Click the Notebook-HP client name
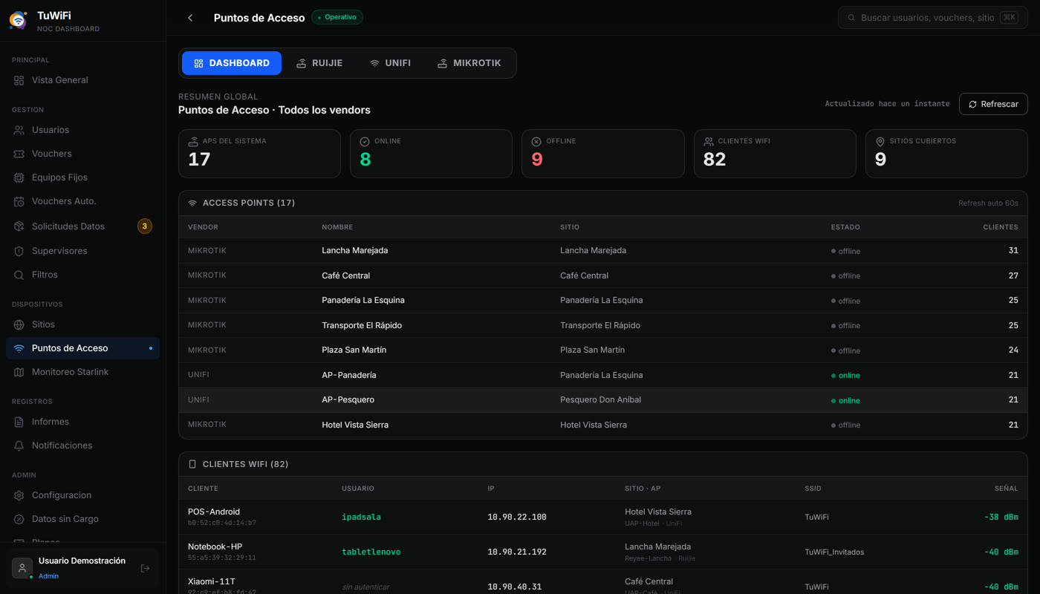Screen dimensions: 1040x594 [215, 546]
